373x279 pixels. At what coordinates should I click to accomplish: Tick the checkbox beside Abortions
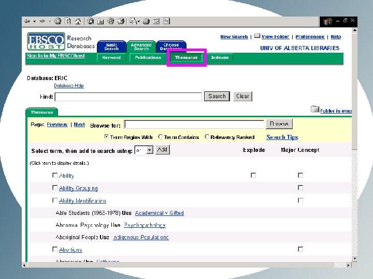pyautogui.click(x=55, y=249)
